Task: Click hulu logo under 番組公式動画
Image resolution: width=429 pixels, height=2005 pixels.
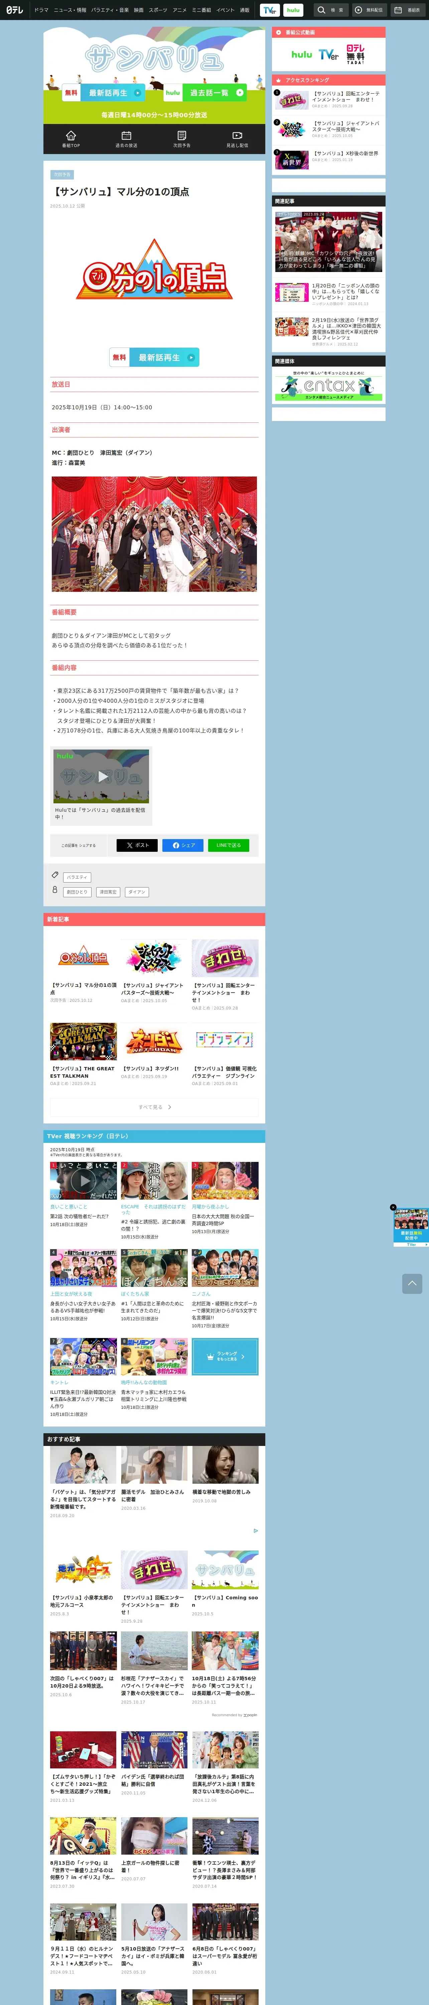Action: coord(301,54)
